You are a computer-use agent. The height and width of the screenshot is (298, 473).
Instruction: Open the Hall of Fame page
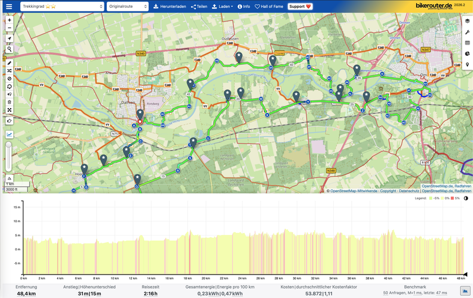270,6
